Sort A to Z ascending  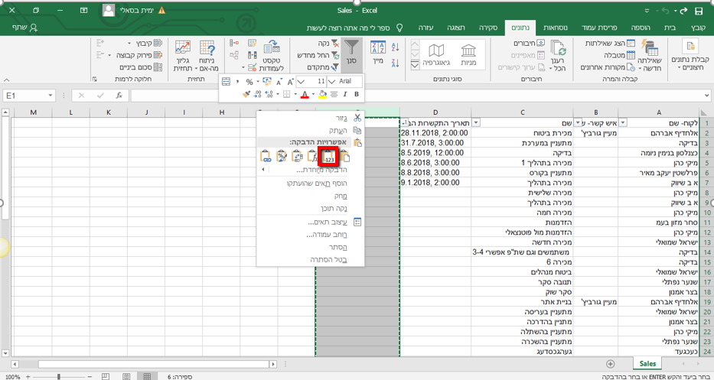coord(395,47)
